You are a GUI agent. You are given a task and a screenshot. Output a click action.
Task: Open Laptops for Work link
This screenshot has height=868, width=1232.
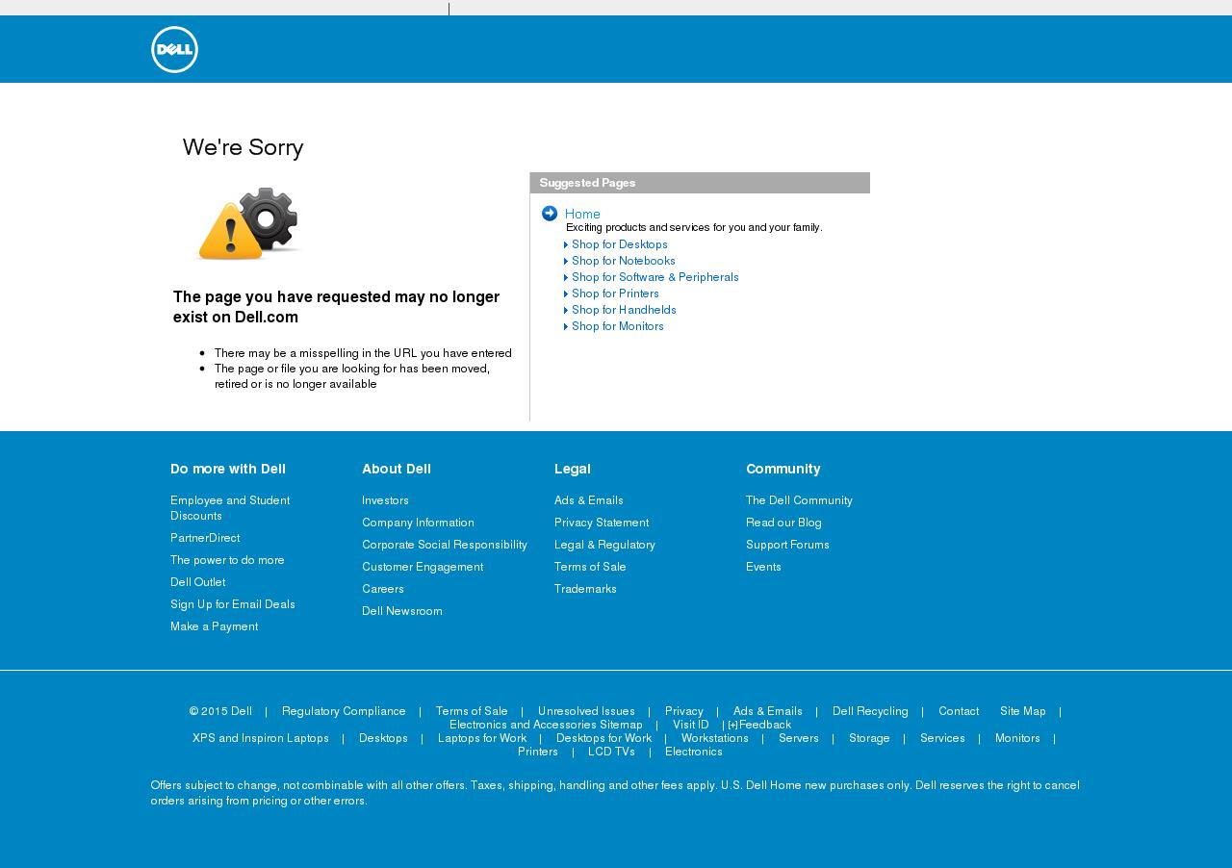coord(482,738)
